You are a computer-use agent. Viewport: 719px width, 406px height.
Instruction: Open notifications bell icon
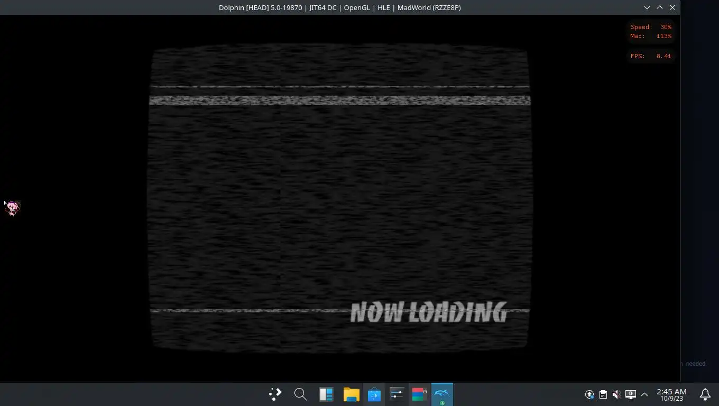pyautogui.click(x=705, y=394)
